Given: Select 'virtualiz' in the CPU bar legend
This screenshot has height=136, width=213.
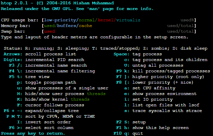Looking at the screenshot, I should point(128,20).
